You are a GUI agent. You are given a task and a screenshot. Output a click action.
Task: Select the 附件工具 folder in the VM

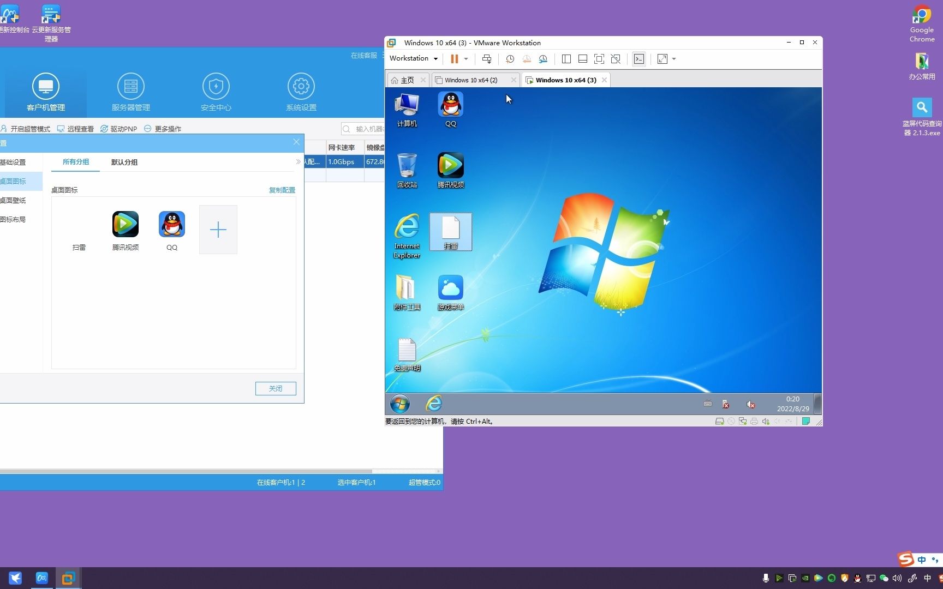[x=407, y=293]
